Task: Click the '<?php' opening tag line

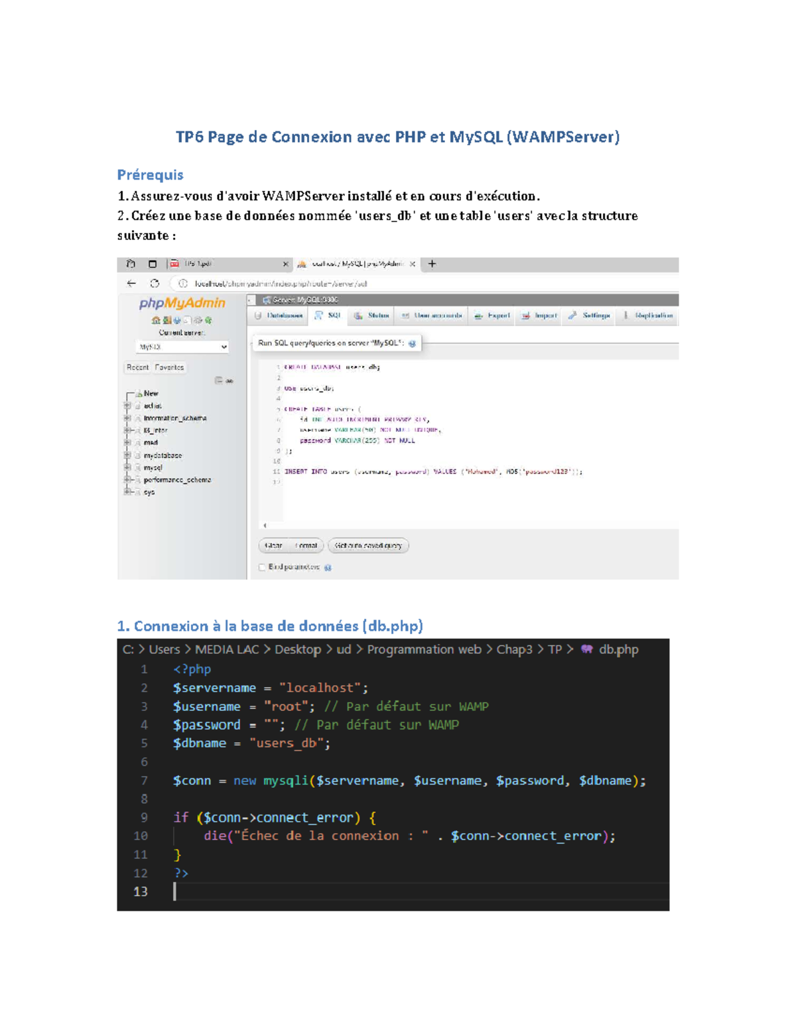Action: (x=192, y=669)
